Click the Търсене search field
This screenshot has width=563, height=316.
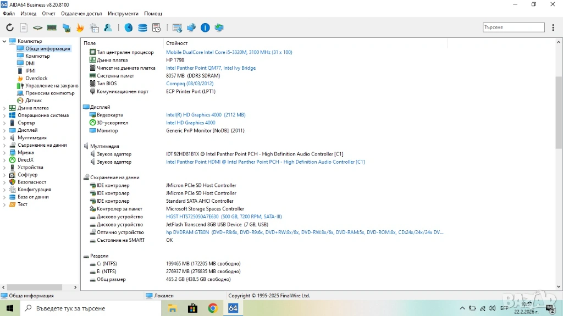[513, 27]
